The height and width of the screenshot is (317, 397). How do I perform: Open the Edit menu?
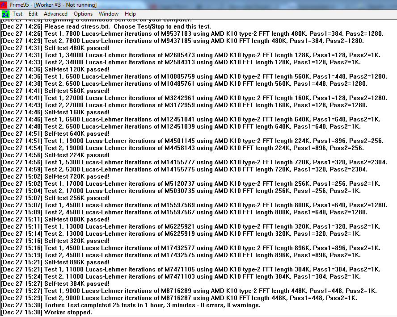(x=33, y=14)
